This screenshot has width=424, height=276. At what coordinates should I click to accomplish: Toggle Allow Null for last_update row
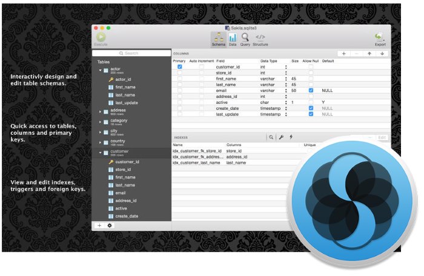(311, 114)
